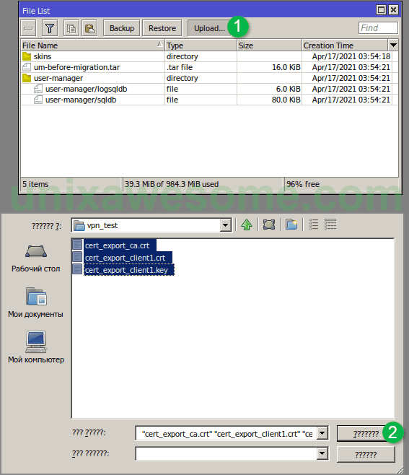Switch to list view icon

click(x=314, y=225)
